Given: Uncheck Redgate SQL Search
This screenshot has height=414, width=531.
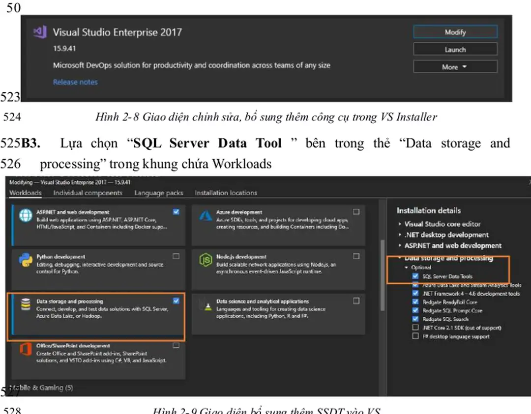Looking at the screenshot, I should 415,319.
